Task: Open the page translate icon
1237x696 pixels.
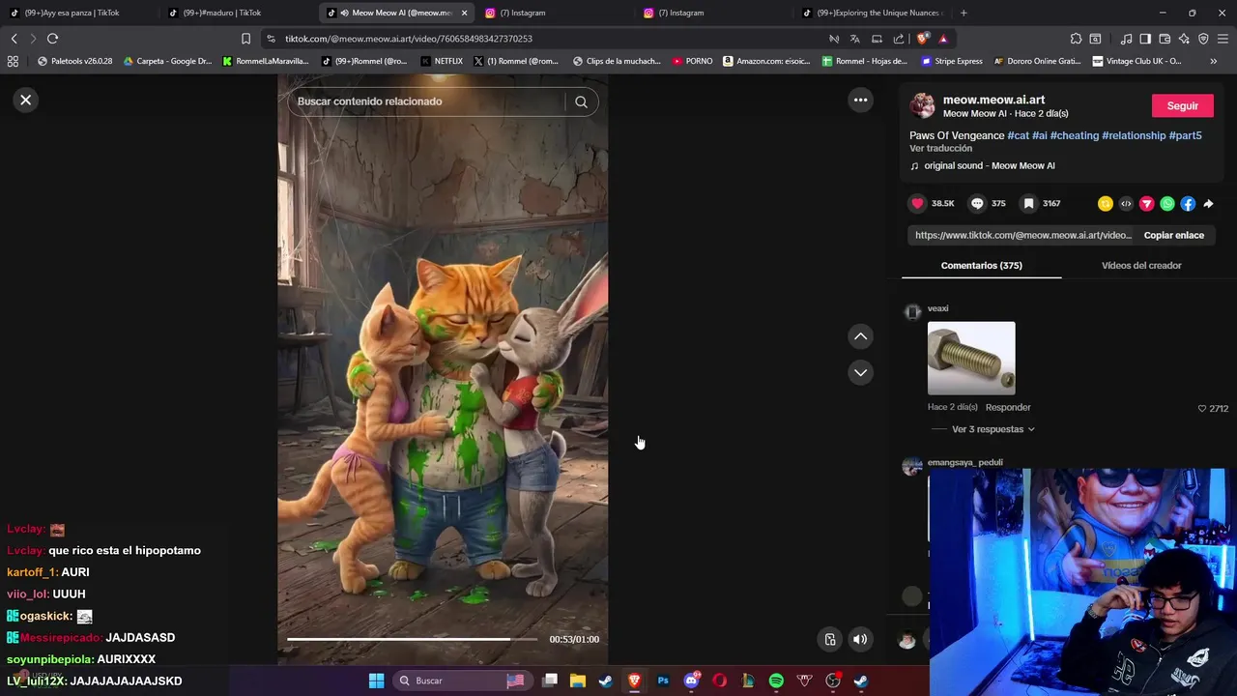Action: click(854, 39)
